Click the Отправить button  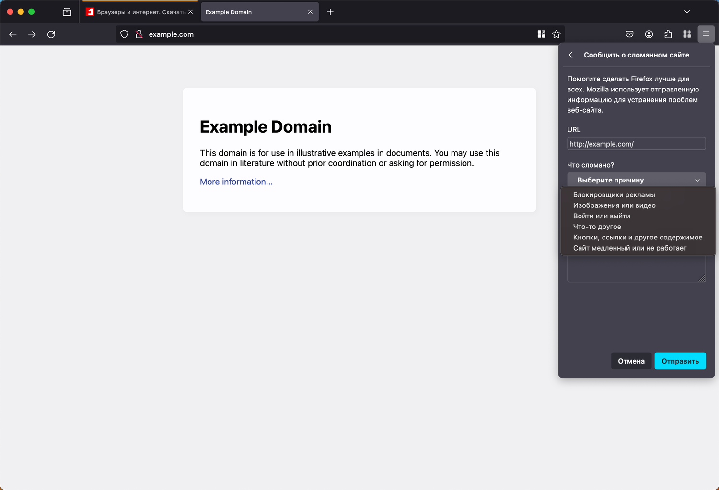(680, 361)
